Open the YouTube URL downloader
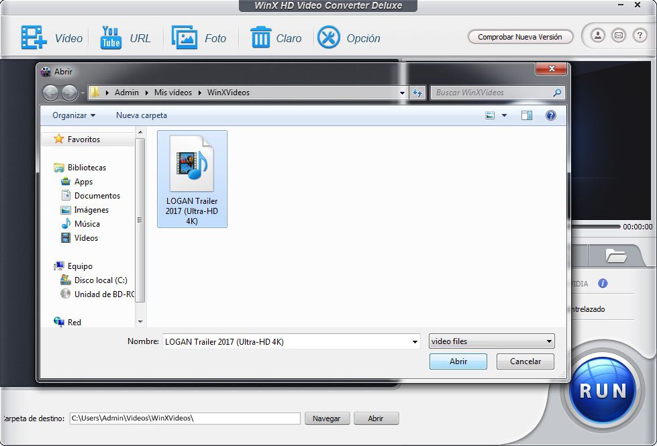The height and width of the screenshot is (446, 657). point(111,38)
